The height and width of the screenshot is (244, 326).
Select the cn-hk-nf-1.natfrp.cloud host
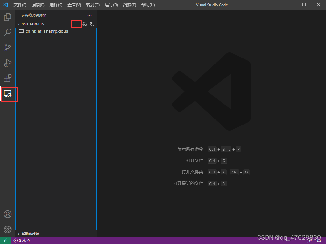(56, 31)
